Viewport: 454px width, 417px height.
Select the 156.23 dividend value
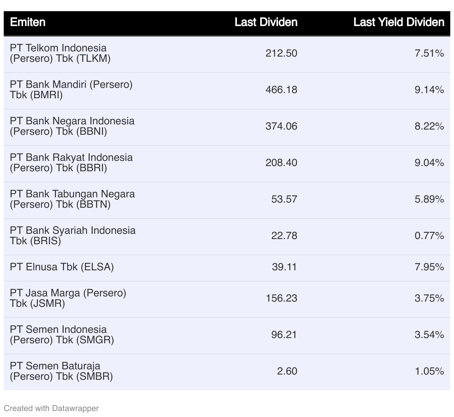281,298
